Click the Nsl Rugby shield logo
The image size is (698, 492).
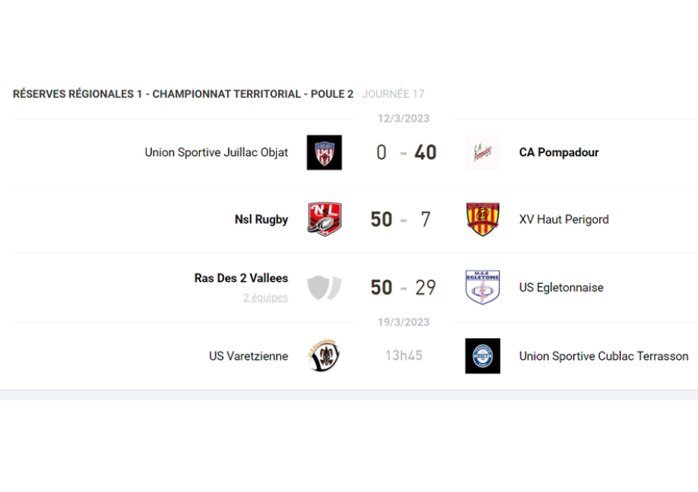point(324,220)
